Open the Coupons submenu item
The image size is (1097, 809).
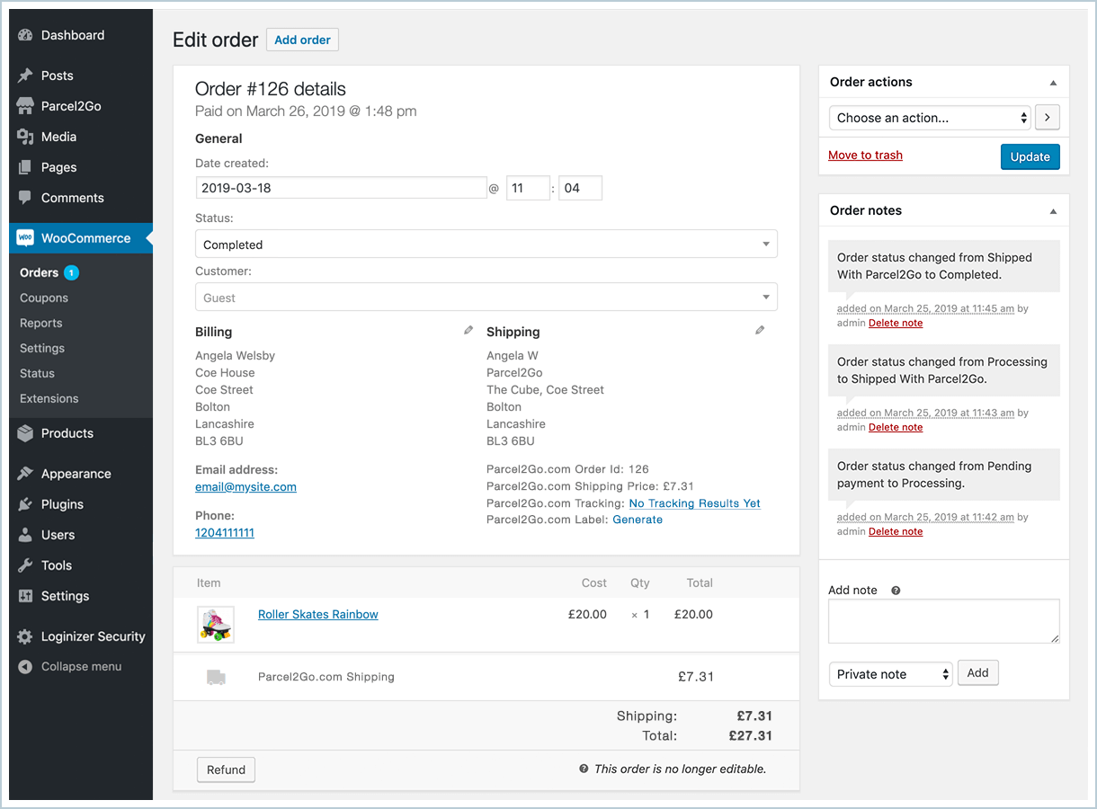click(44, 298)
